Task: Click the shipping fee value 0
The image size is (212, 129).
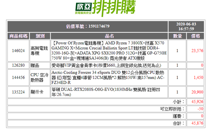Action: point(202,116)
